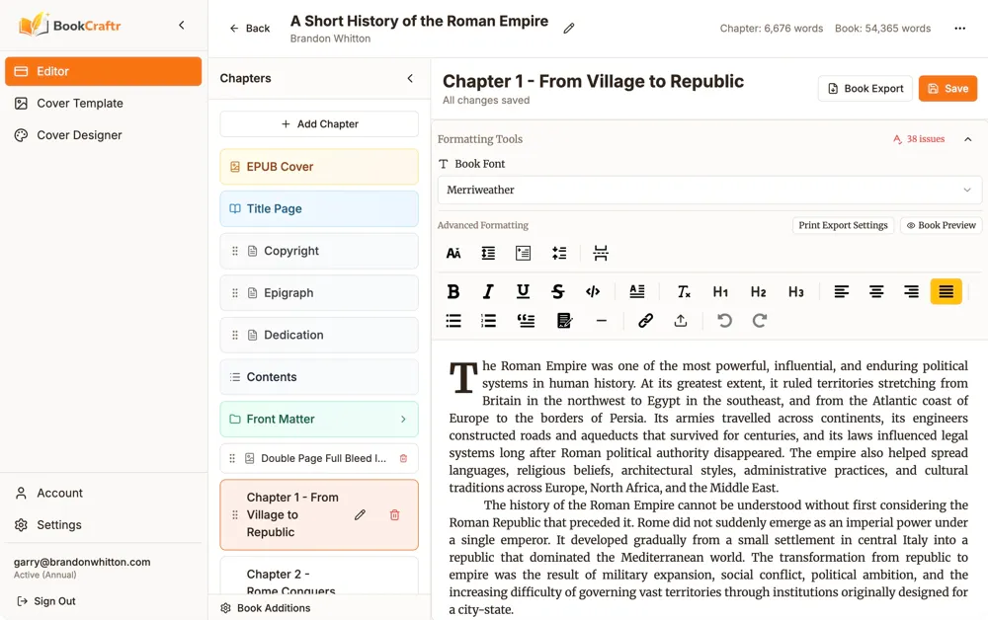
Task: Open the Editor section
Action: (x=104, y=71)
